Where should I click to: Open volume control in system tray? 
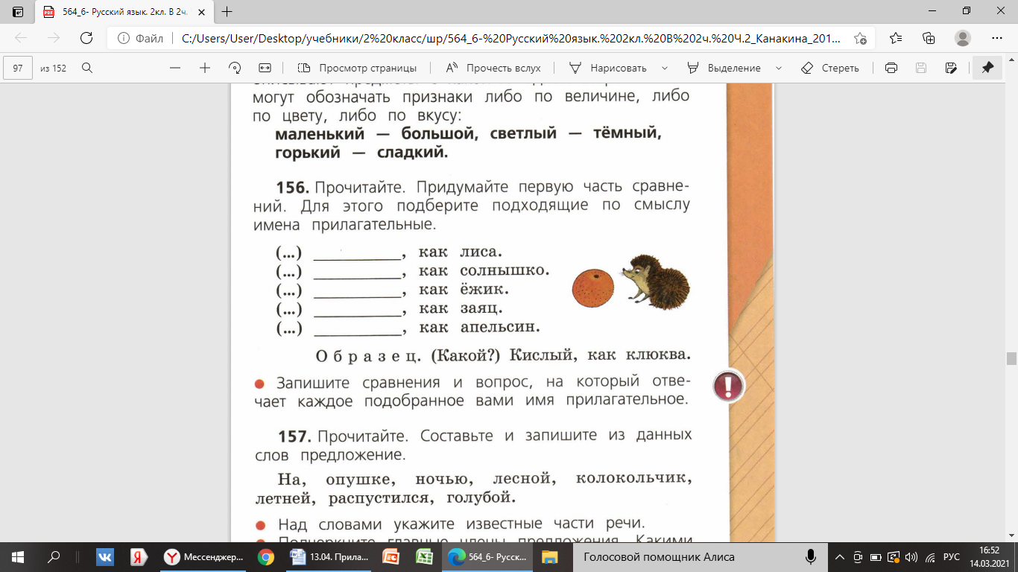(913, 556)
